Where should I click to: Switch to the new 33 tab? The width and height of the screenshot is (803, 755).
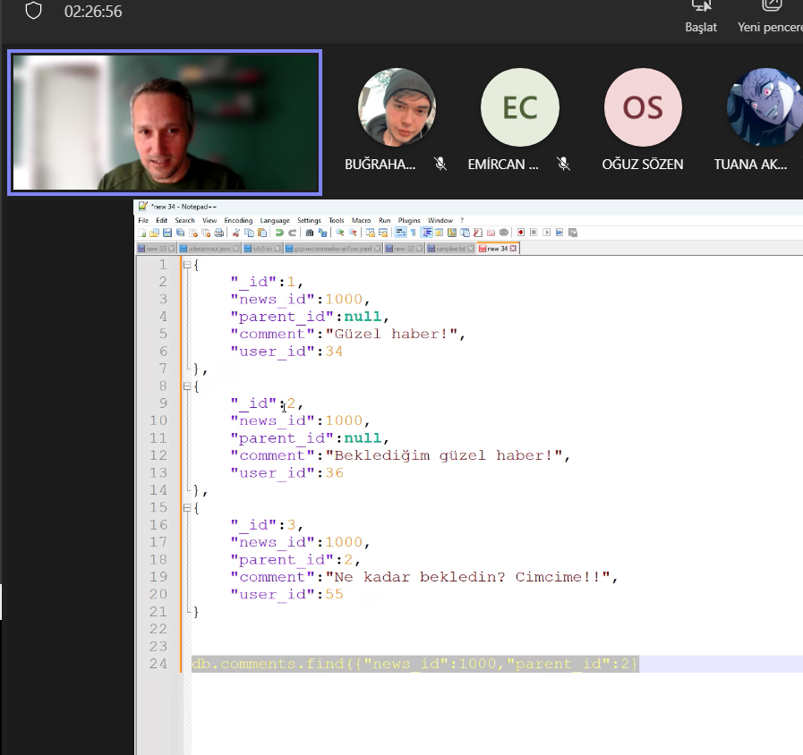(x=156, y=249)
